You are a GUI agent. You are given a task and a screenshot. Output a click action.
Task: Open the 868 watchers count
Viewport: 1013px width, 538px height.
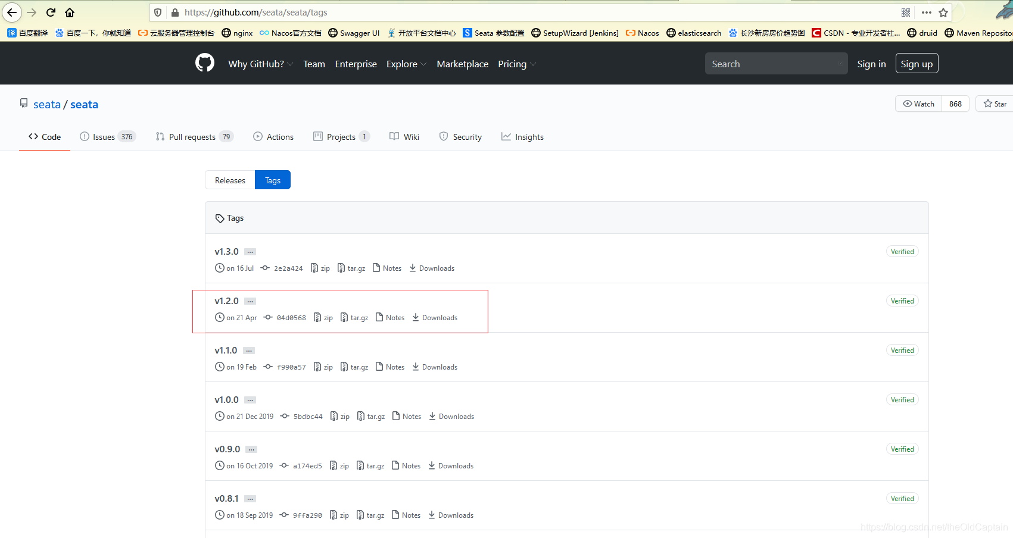pyautogui.click(x=955, y=104)
